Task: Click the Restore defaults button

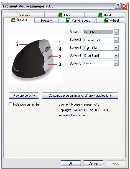Action: [x=24, y=96]
